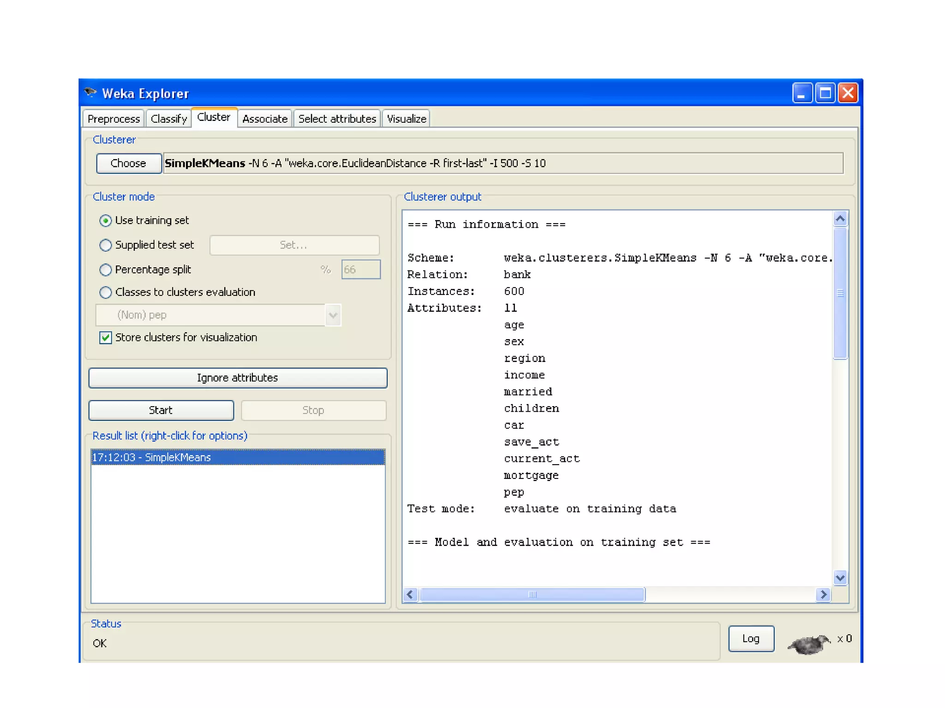Click 'children' attribute in output
Image resolution: width=945 pixels, height=708 pixels.
531,408
